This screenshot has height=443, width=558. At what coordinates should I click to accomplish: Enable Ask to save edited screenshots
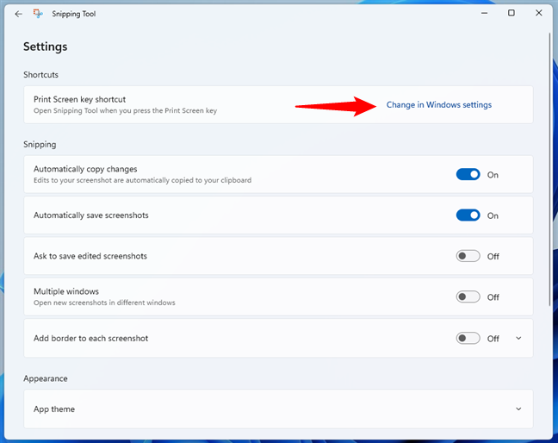coord(468,256)
